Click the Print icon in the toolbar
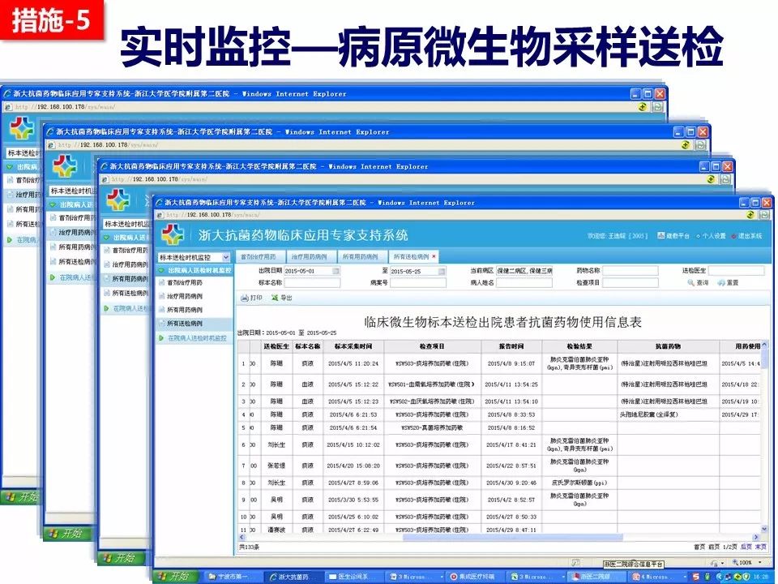The image size is (778, 584). 244,298
